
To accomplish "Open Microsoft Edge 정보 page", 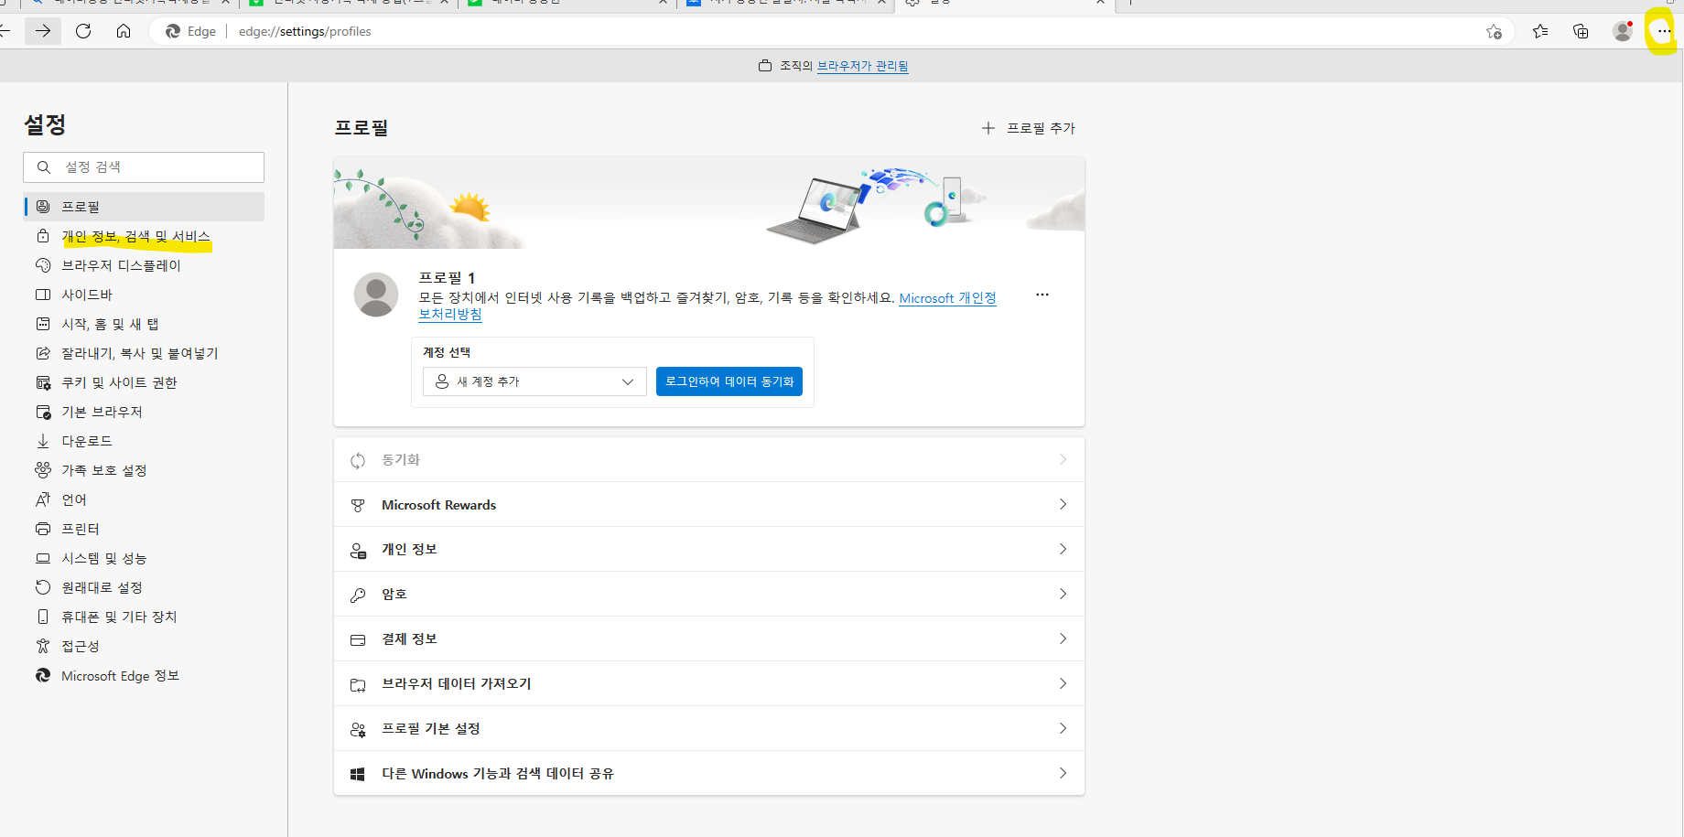I will click(x=145, y=675).
